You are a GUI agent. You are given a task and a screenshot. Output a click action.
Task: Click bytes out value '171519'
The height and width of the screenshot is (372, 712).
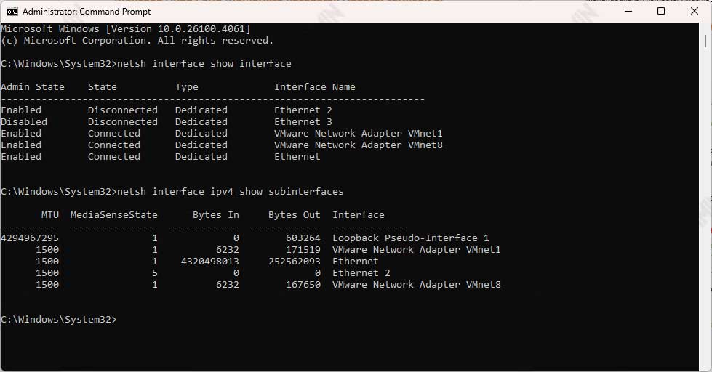pos(303,249)
